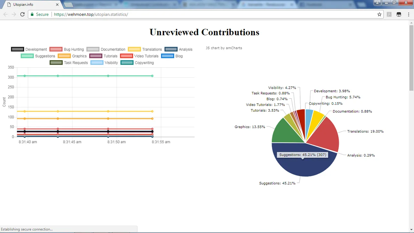This screenshot has height=233, width=414.
Task: Switch to the Utopian.info tab
Action: pos(32,5)
